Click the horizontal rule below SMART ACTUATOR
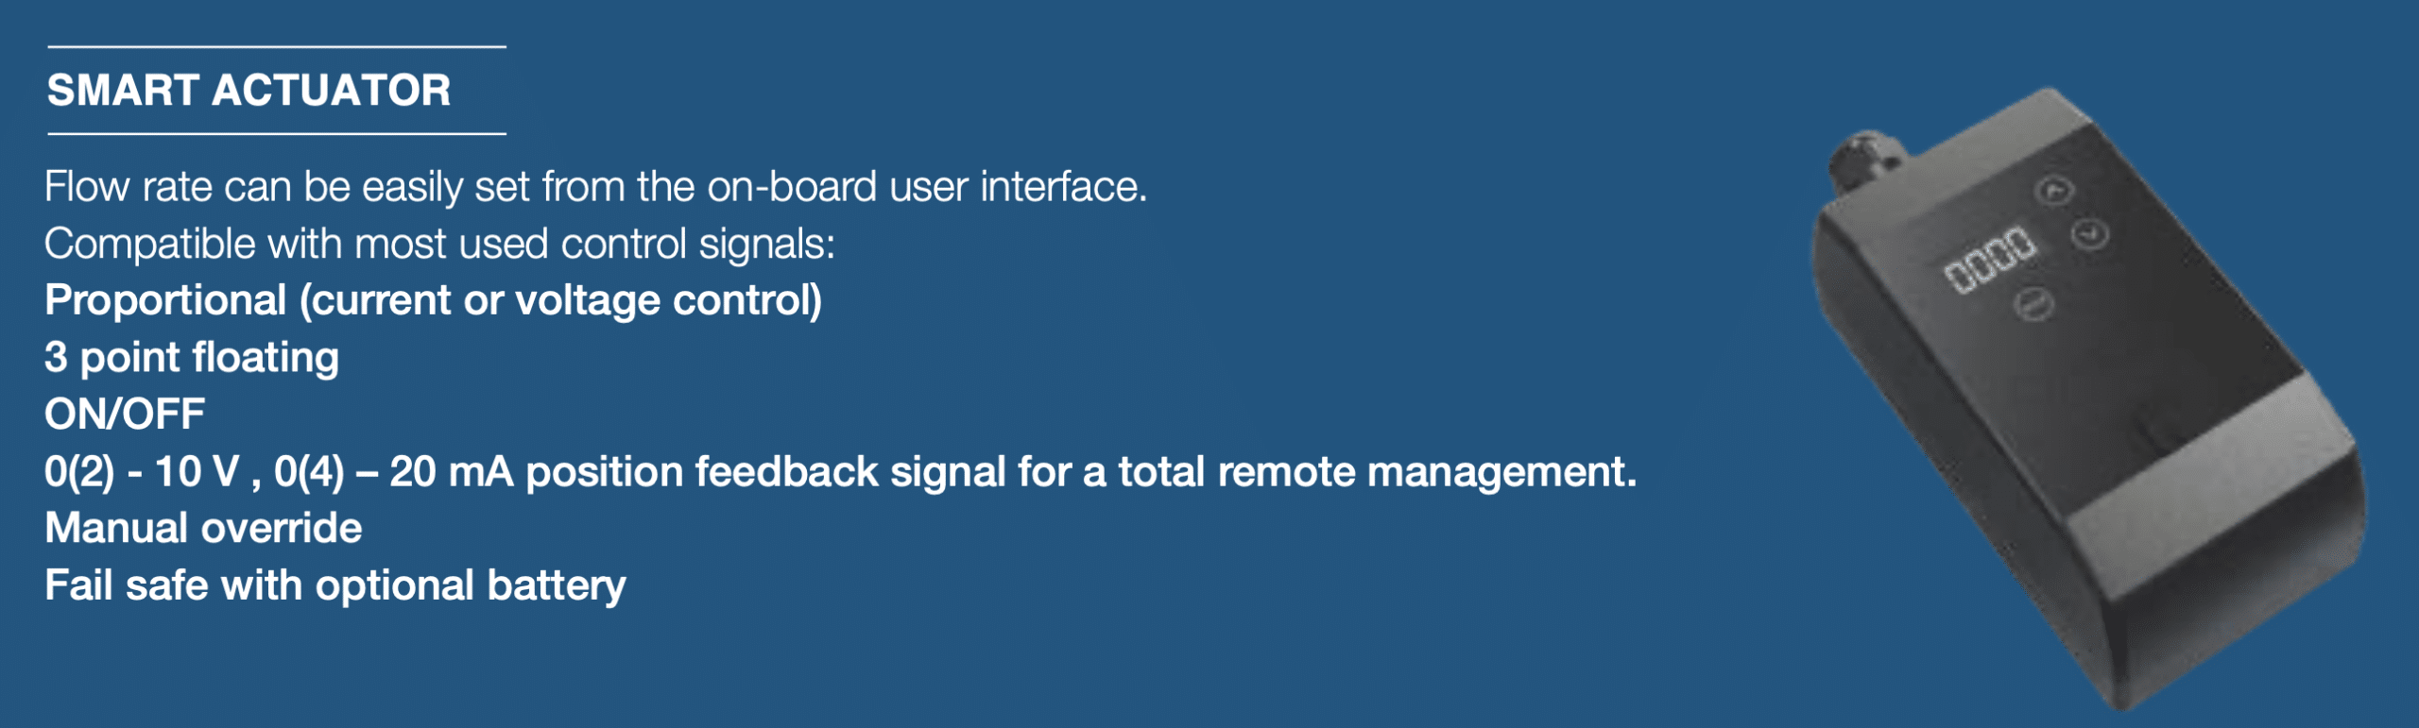This screenshot has height=728, width=2419. point(277,134)
